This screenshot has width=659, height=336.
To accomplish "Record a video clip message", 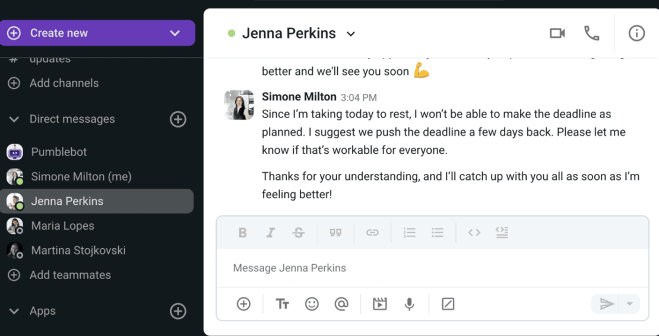I will [379, 304].
